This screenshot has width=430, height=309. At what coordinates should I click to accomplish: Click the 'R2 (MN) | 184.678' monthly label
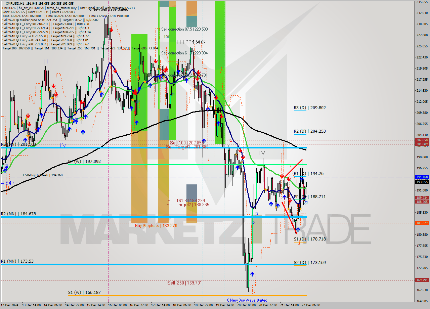pyautogui.click(x=18, y=214)
